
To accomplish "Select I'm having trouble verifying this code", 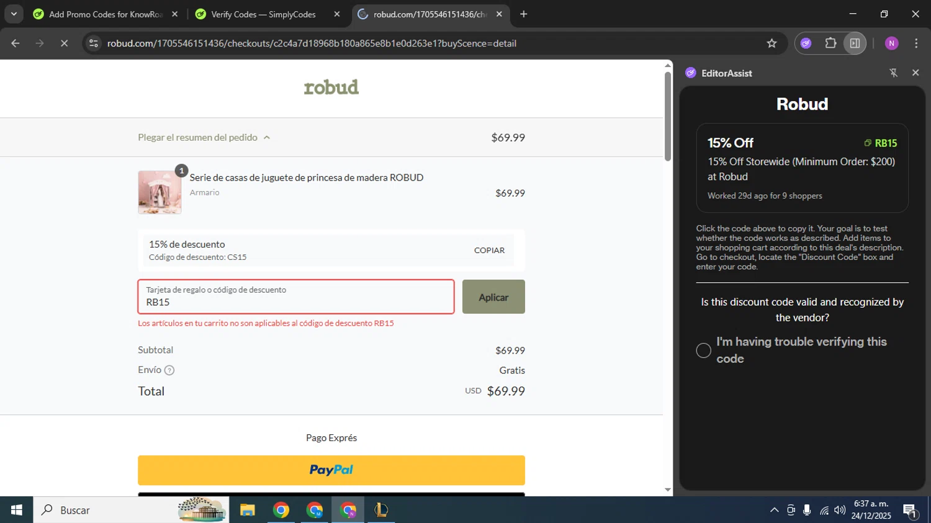I will coord(703,351).
